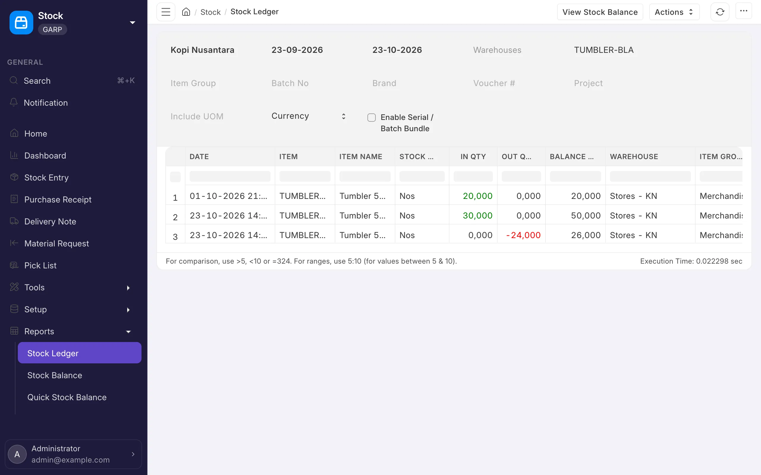Open Administrator profile chevron
The height and width of the screenshot is (475, 761).
pyautogui.click(x=133, y=454)
